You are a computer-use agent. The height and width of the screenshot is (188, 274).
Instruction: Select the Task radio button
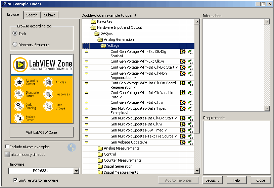click(15, 33)
